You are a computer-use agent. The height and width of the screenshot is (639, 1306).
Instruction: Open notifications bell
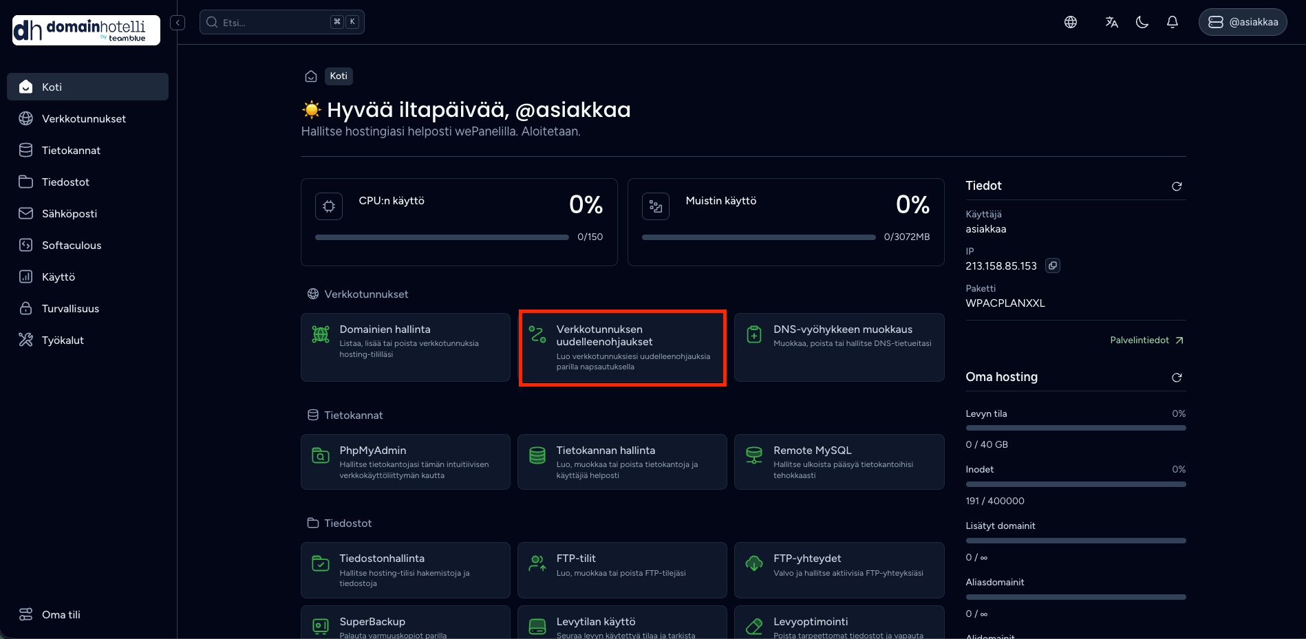pos(1173,22)
